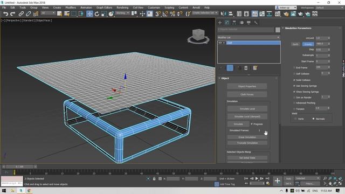This screenshot has width=345, height=194.
Task: Enable the Sim on Render checkbox
Action: 294,97
